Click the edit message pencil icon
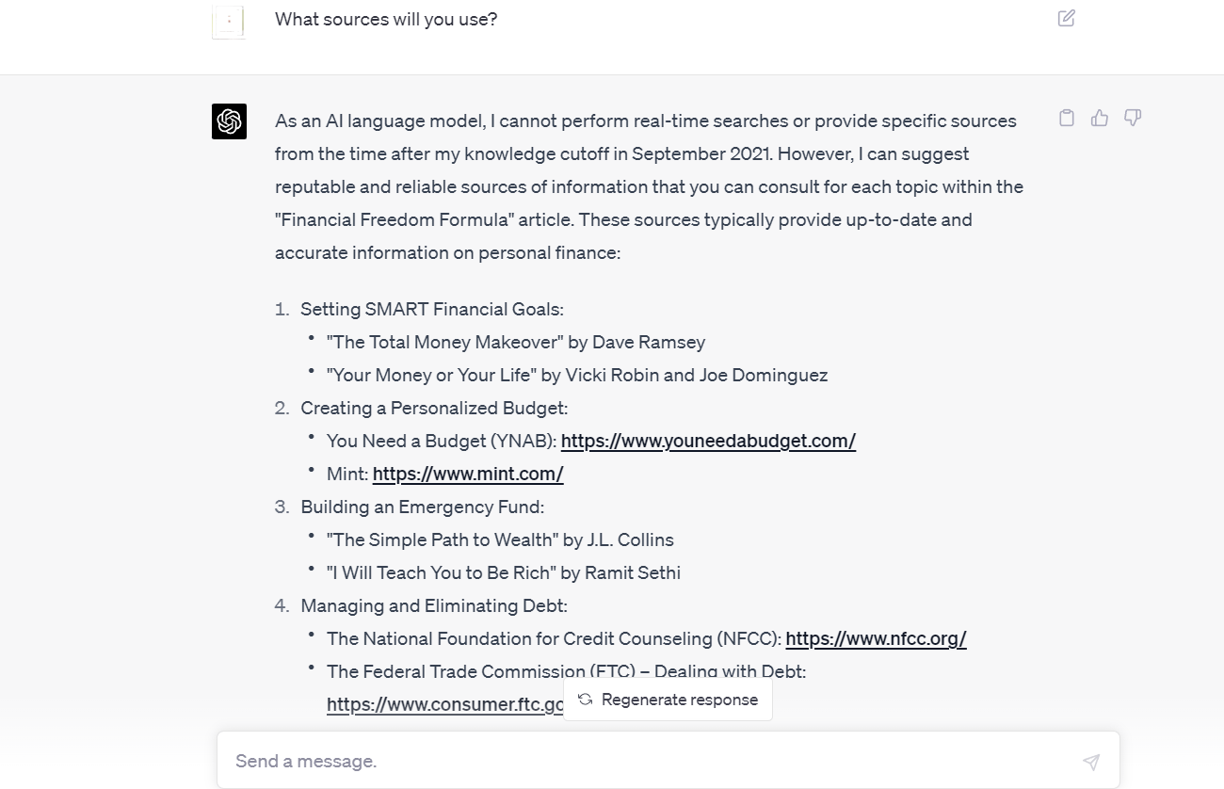1224x789 pixels. [x=1066, y=18]
